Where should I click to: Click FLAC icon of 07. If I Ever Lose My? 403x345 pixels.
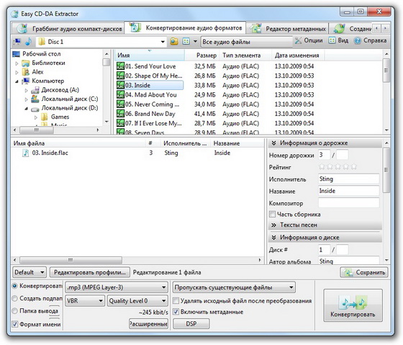[x=120, y=123]
